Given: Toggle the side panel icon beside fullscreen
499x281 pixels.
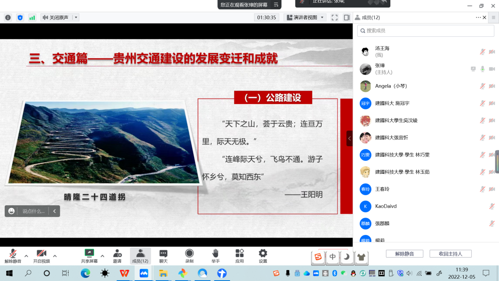Looking at the screenshot, I should point(347,18).
